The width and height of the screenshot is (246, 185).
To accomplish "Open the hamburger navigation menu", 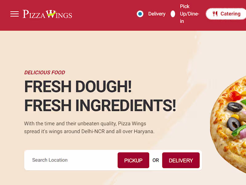I will coord(14,14).
